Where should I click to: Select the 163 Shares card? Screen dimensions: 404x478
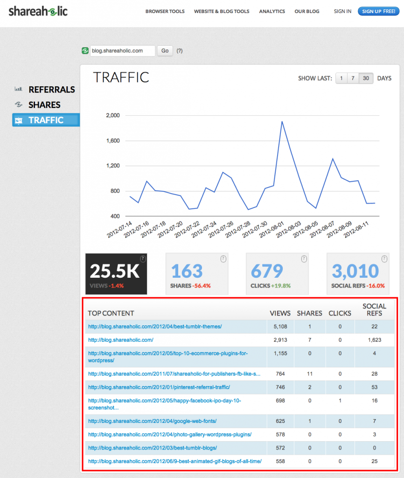(197, 274)
